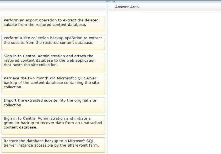The height and width of the screenshot is (154, 221).
Task: Select the 'Import the extracted subsite' step
Action: [x=53, y=105]
